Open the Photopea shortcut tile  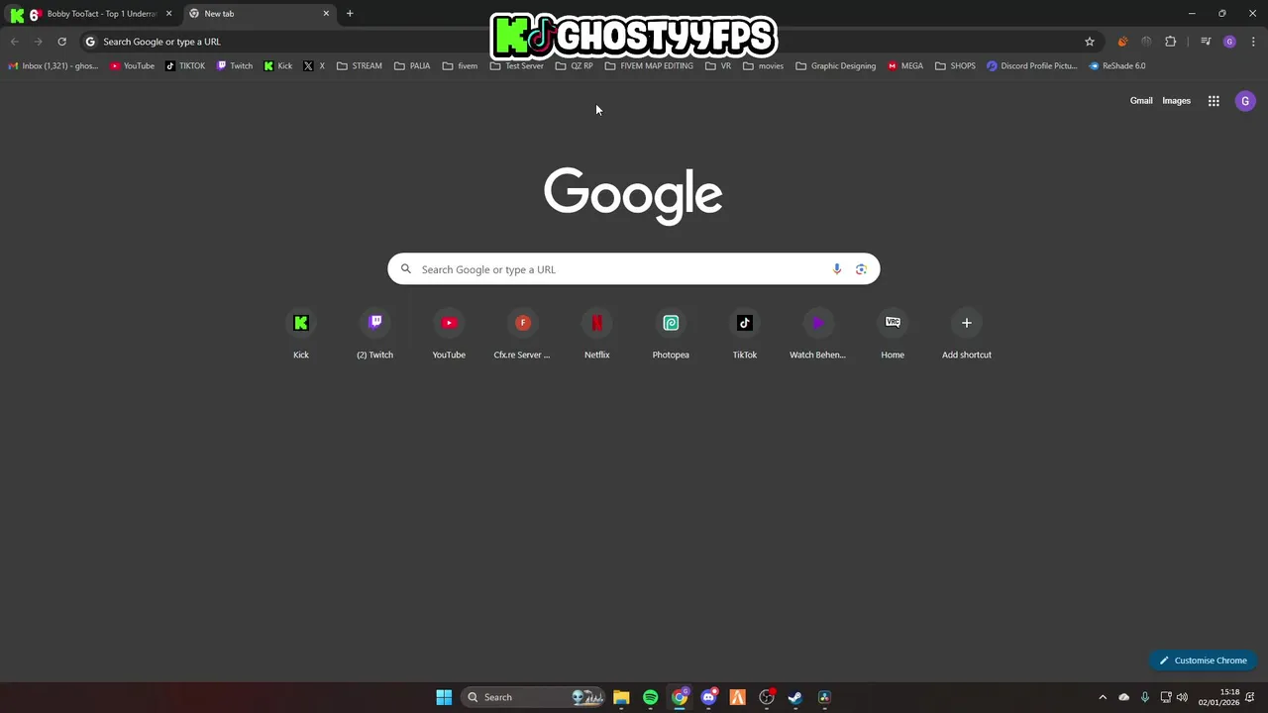point(671,335)
